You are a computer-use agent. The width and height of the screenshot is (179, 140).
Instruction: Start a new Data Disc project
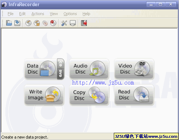coord(41,69)
